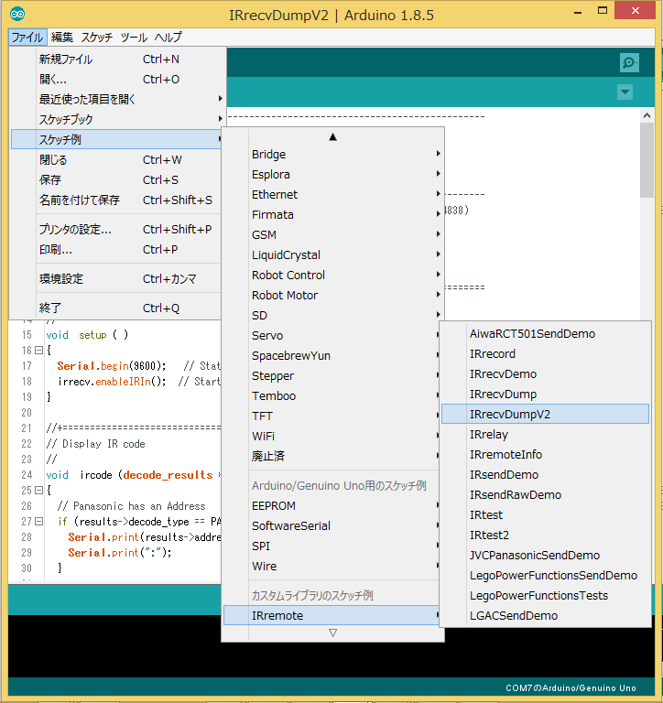Image resolution: width=663 pixels, height=703 pixels.
Task: Open IRrecvDump example sketch
Action: coord(545,395)
